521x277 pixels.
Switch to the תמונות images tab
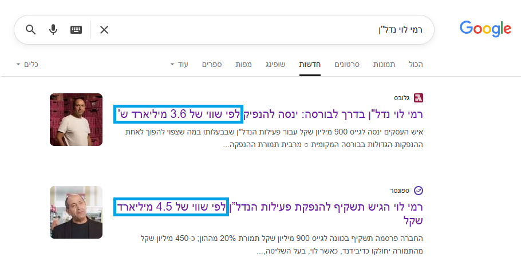384,65
